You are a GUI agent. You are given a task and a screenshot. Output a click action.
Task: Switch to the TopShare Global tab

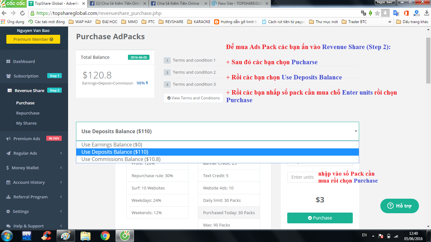pyautogui.click(x=57, y=3)
